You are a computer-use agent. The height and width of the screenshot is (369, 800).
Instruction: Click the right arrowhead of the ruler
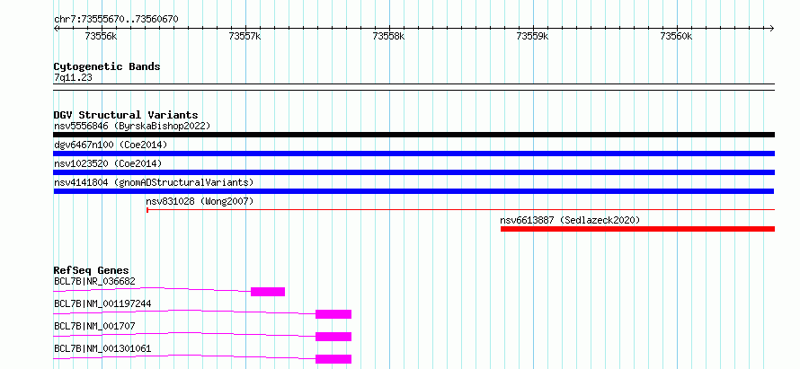(x=772, y=28)
